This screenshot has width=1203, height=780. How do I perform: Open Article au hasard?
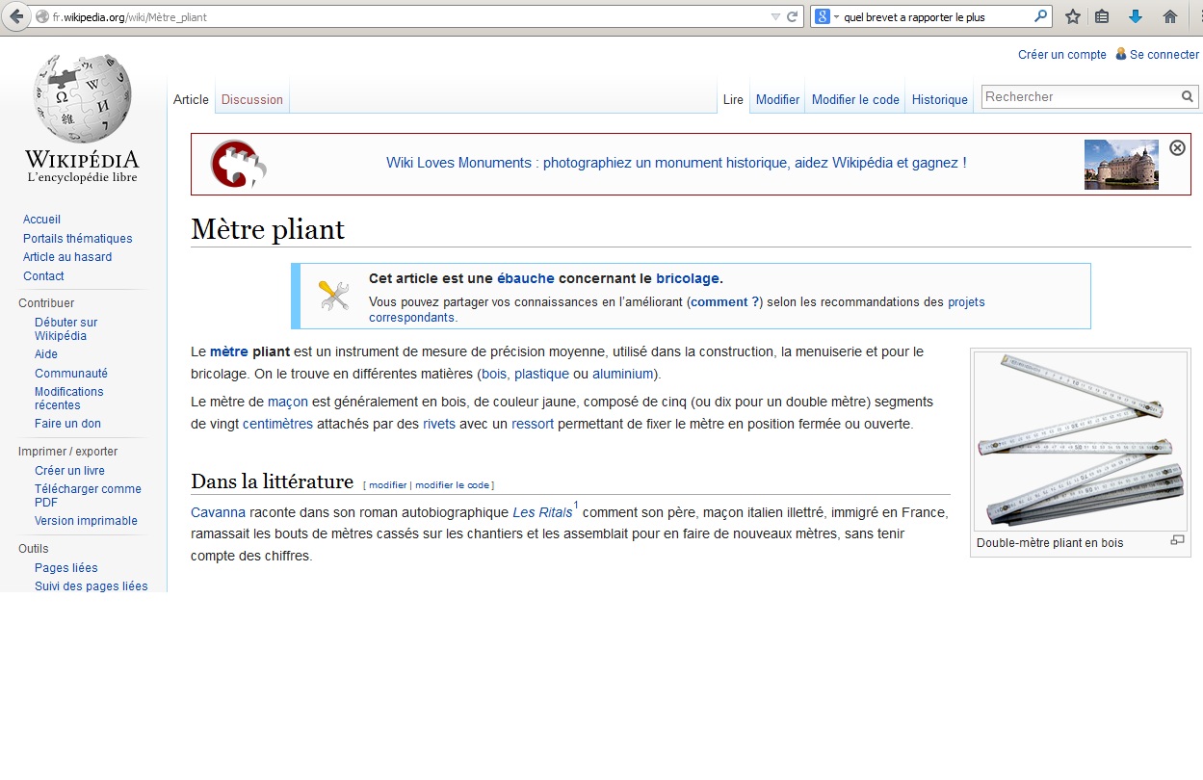click(67, 257)
